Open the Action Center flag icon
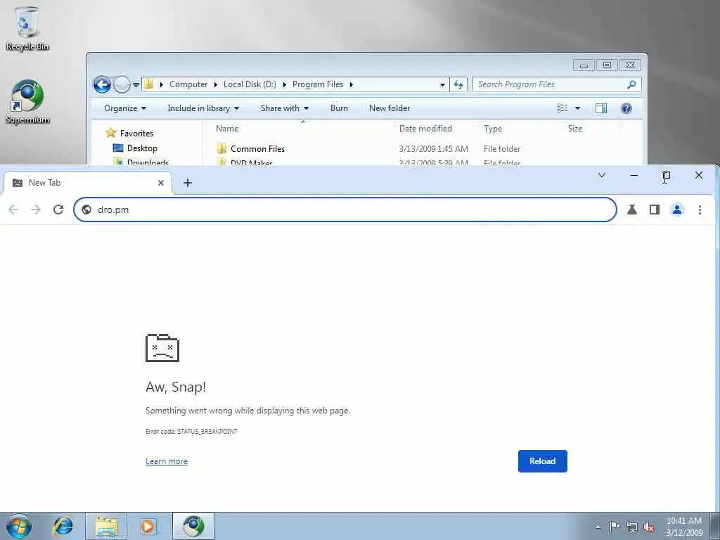This screenshot has width=720, height=540. coord(614,527)
